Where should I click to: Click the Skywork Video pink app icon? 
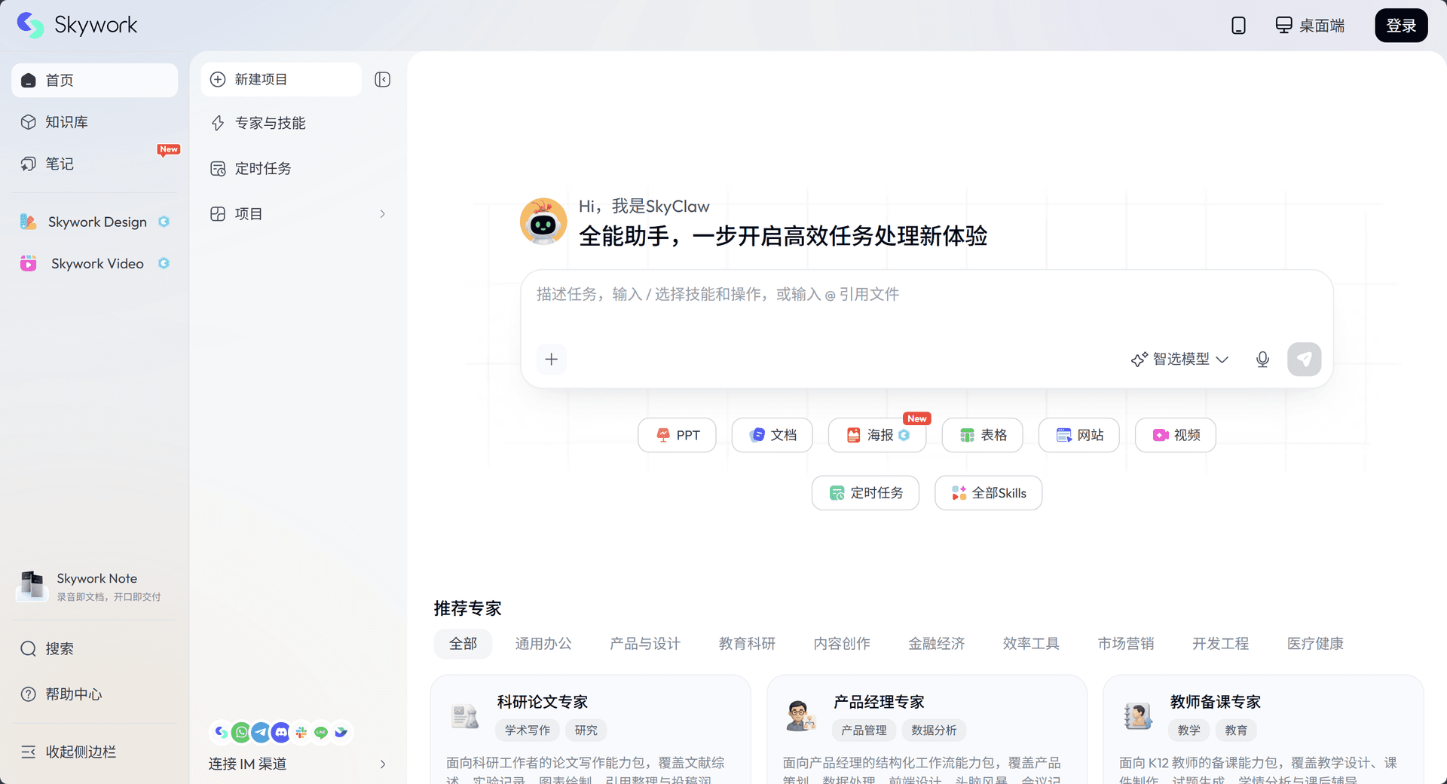pyautogui.click(x=29, y=263)
